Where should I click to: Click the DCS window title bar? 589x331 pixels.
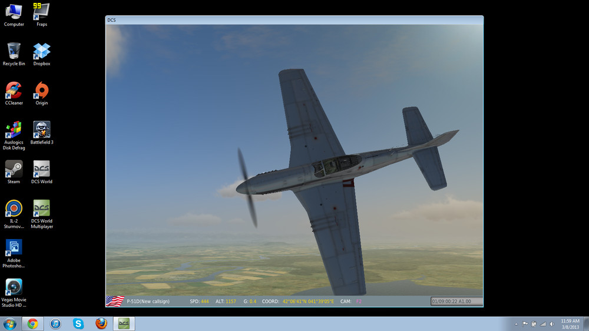coord(294,20)
